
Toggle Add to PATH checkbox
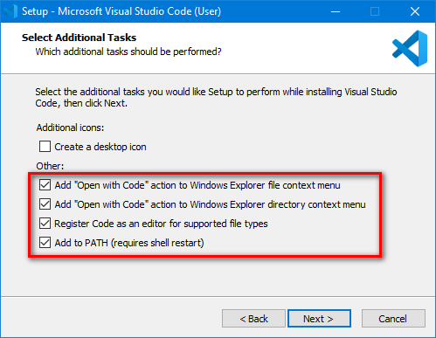point(45,243)
